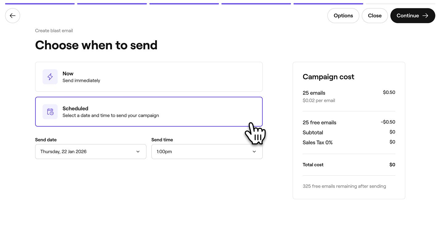This screenshot has width=444, height=246.
Task: Select the Scheduled send option
Action: (149, 112)
